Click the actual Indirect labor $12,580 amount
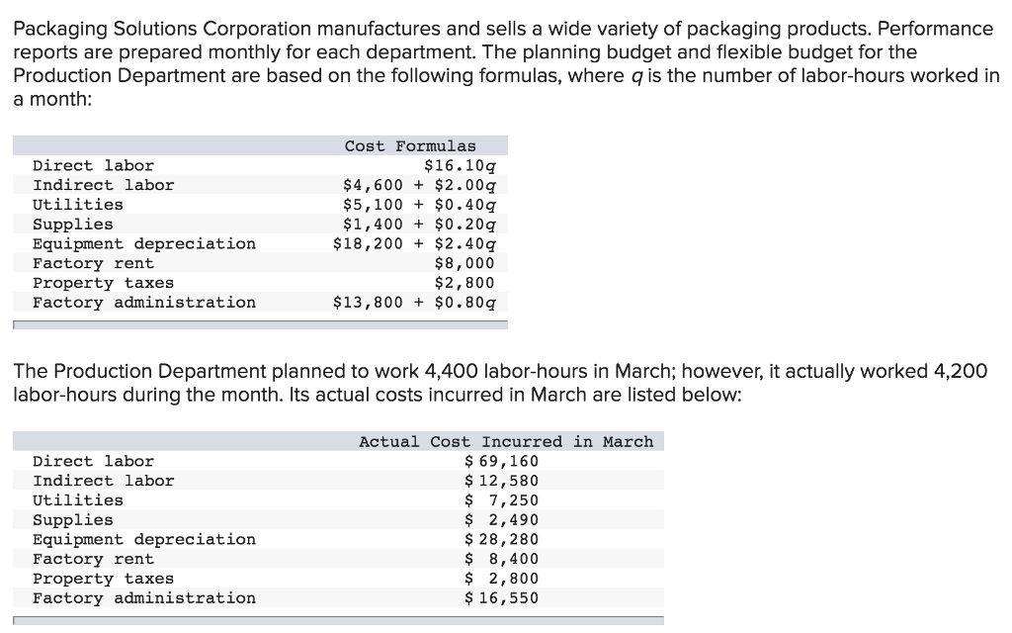Image resolution: width=1012 pixels, height=633 pixels. (x=501, y=481)
